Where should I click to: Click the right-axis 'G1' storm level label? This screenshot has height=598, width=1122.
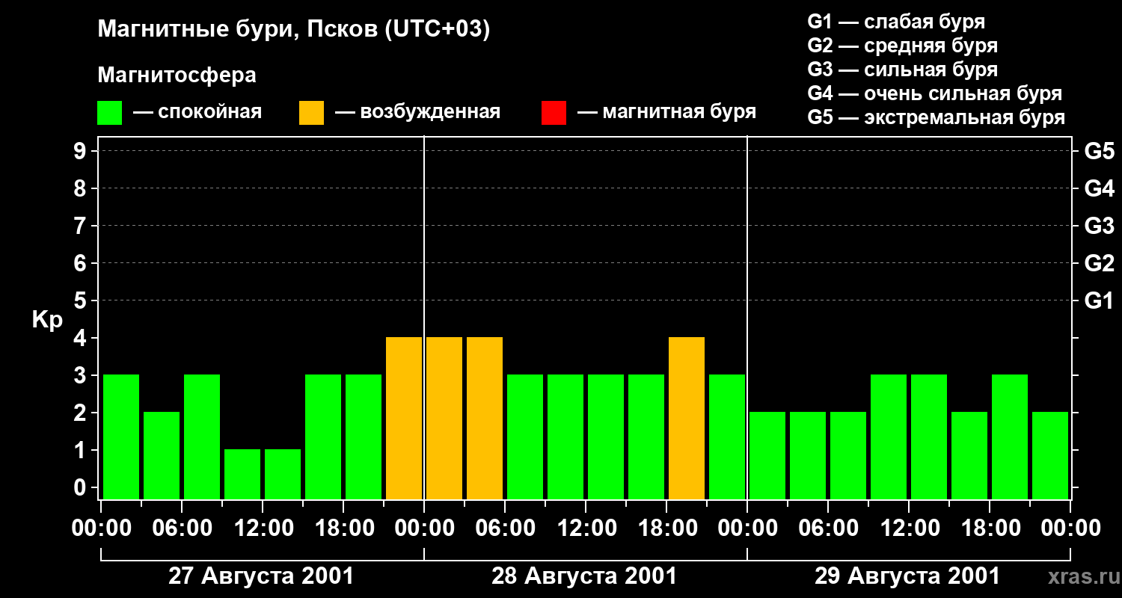(1100, 301)
